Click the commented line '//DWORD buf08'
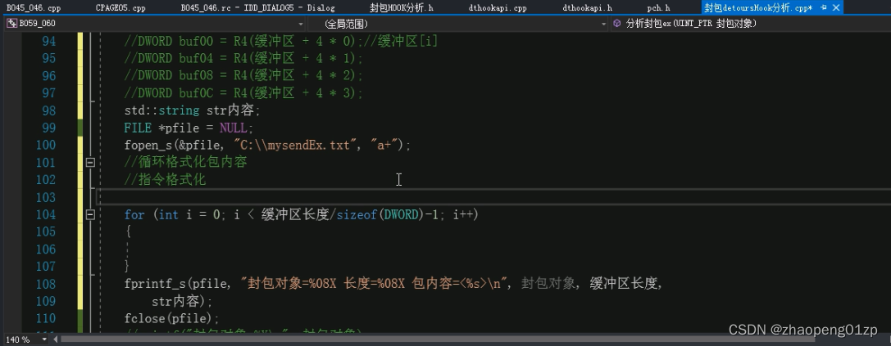This screenshot has height=346, width=891. [x=243, y=76]
